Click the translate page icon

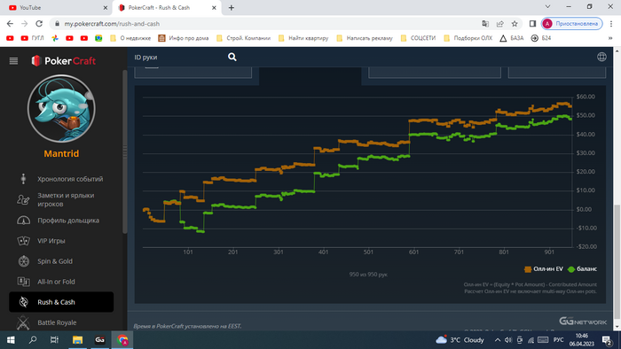click(x=485, y=24)
